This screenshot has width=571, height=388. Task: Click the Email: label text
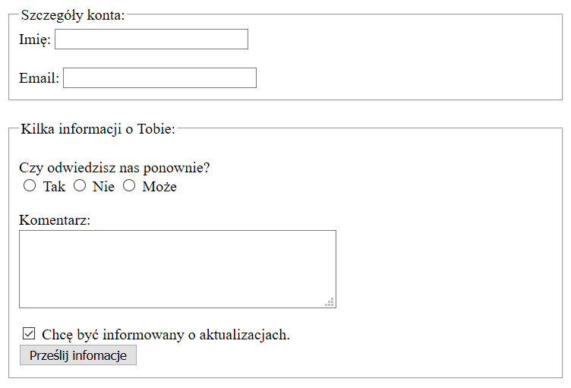pos(39,78)
